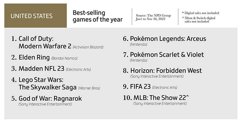Image resolution: width=242 pixels, height=125 pixels.
Task: Click Pokémon Legends: Arceus title
Action: tap(168, 39)
